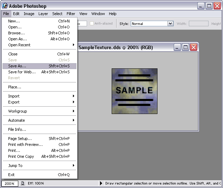Maximize the SampleTexture.dds document window

click(185, 47)
